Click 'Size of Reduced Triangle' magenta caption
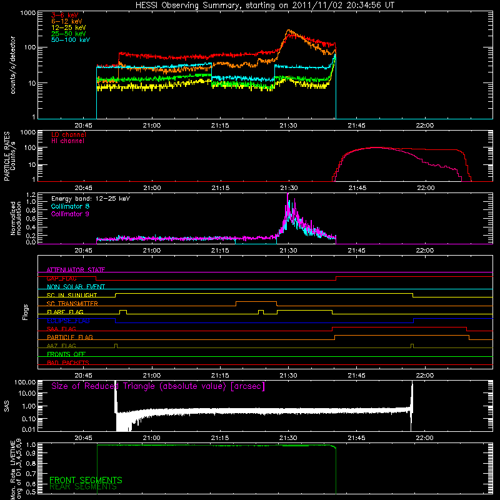Viewport: 500px width, 500px height. pyautogui.click(x=158, y=386)
